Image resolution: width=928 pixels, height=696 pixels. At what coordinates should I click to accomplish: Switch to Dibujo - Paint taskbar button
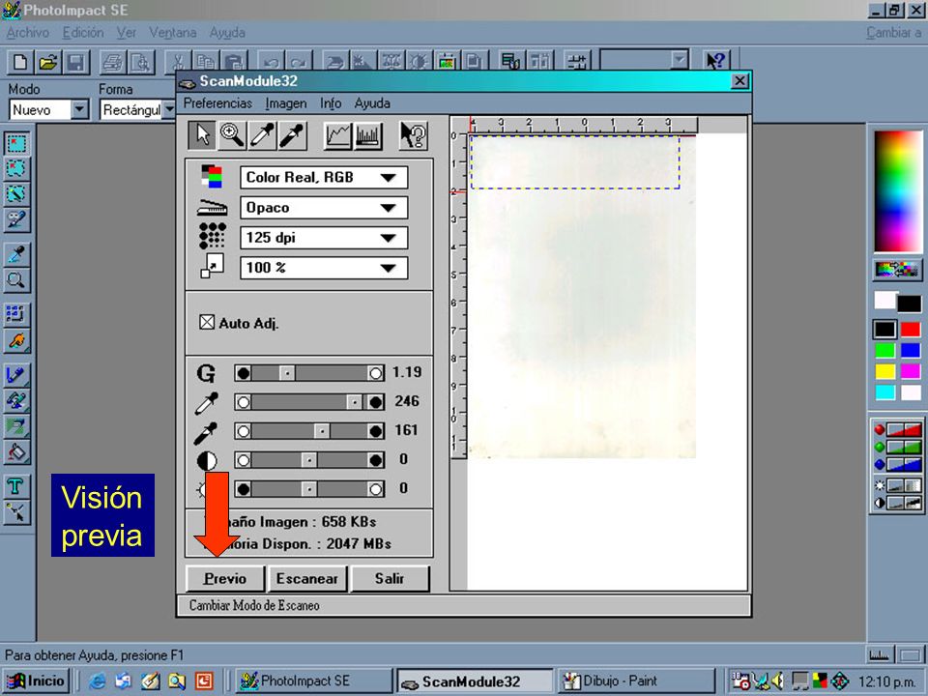[x=636, y=681]
